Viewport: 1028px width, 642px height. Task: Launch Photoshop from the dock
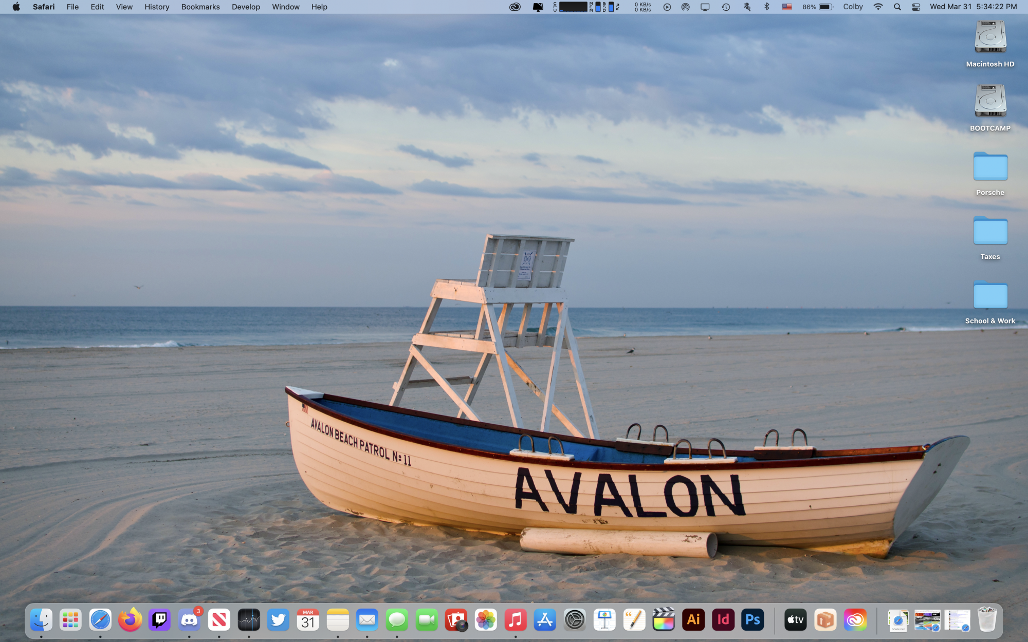(752, 620)
